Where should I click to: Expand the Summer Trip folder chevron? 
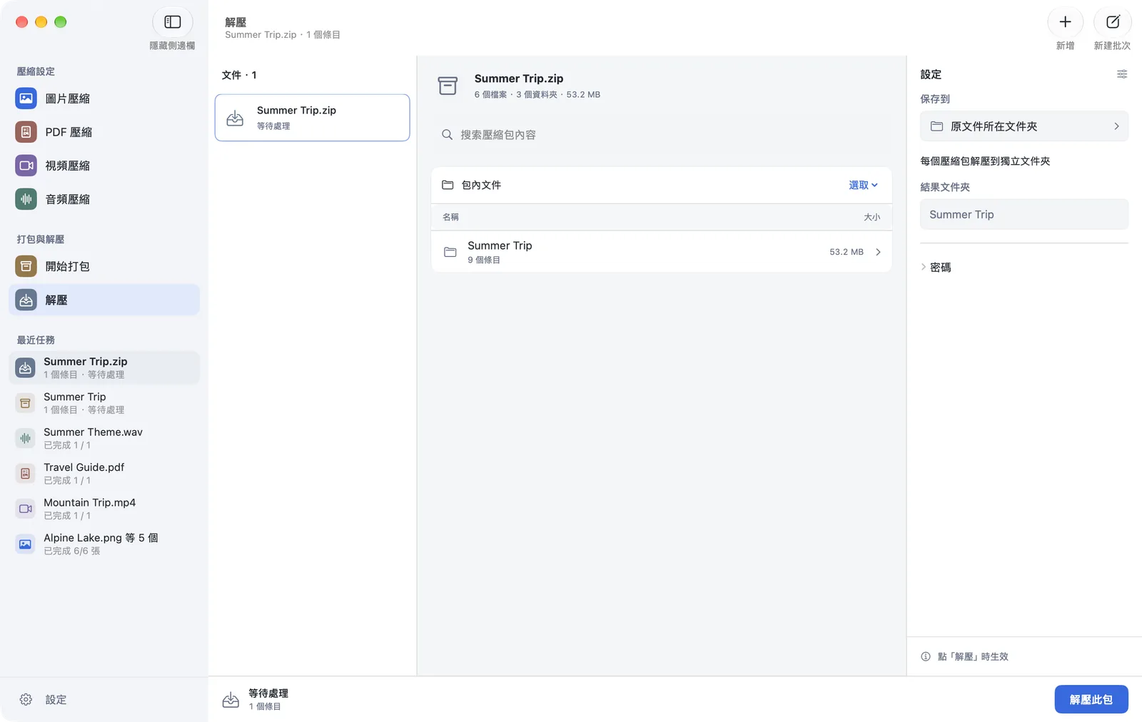878,252
